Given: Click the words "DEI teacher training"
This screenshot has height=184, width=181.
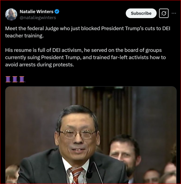Looking at the screenshot, I should pyautogui.click(x=88, y=32).
